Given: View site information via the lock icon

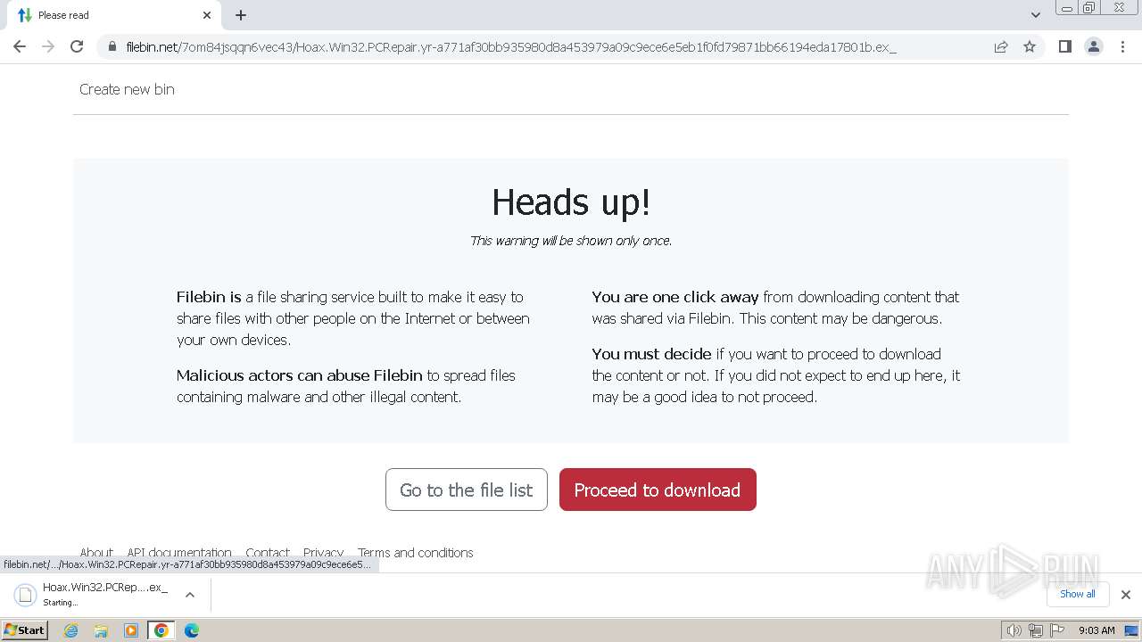Looking at the screenshot, I should (112, 46).
